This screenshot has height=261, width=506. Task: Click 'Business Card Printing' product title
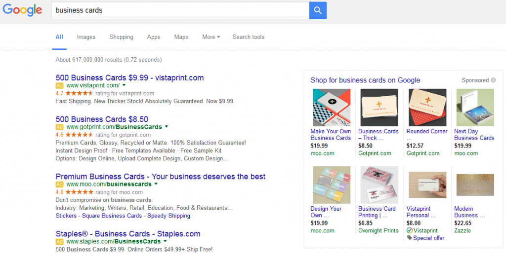tap(377, 212)
